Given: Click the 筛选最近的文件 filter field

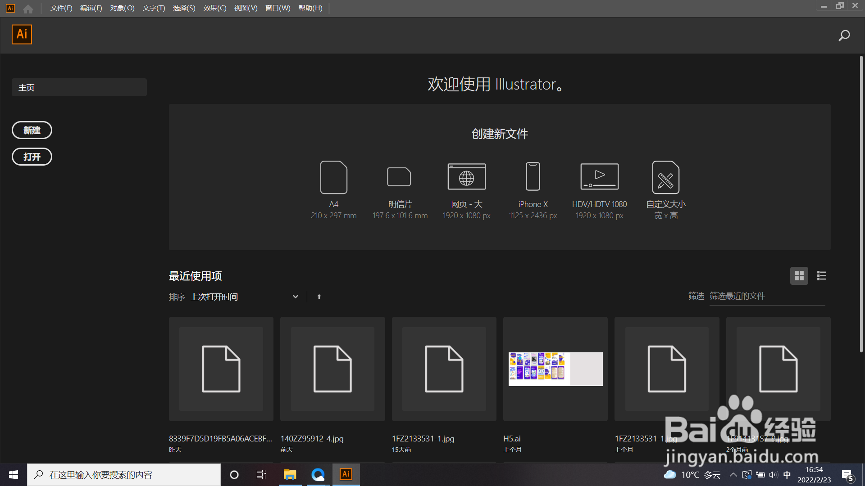Looking at the screenshot, I should (x=767, y=296).
